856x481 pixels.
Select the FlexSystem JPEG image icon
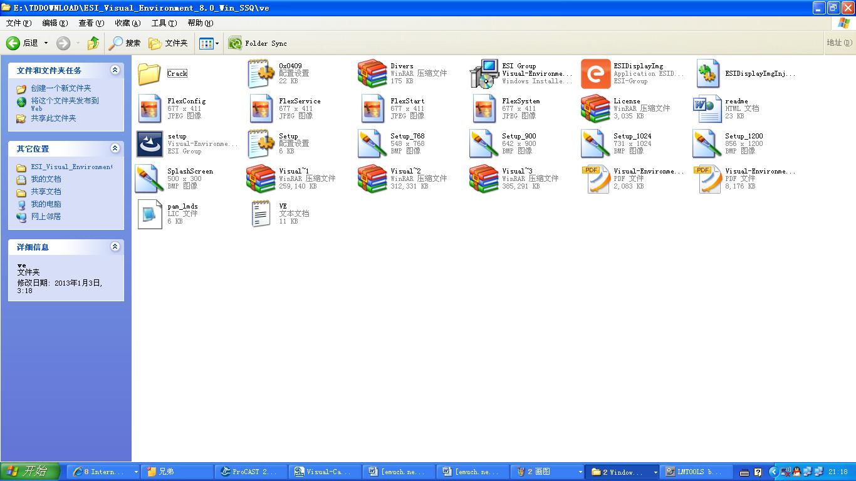(484, 109)
